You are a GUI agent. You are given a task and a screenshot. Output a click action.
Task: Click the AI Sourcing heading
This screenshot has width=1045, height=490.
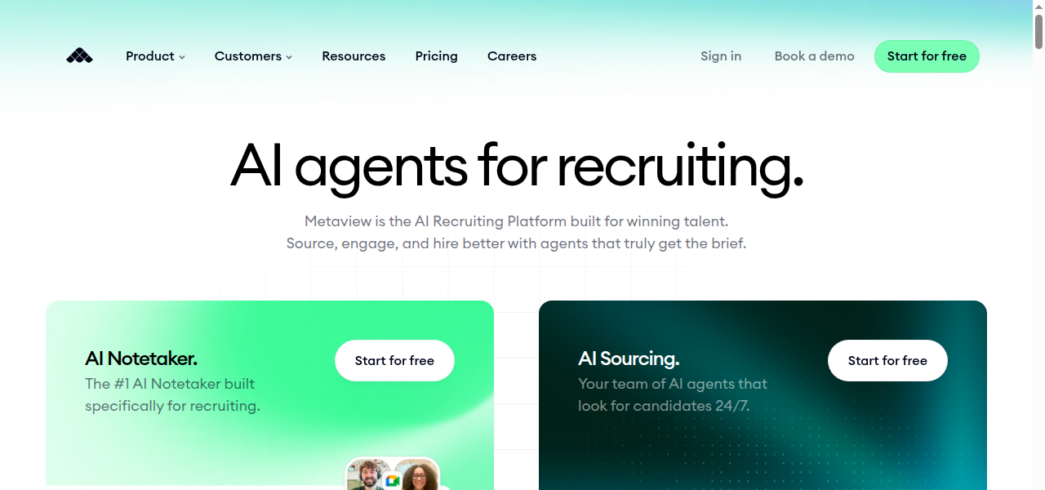(629, 359)
